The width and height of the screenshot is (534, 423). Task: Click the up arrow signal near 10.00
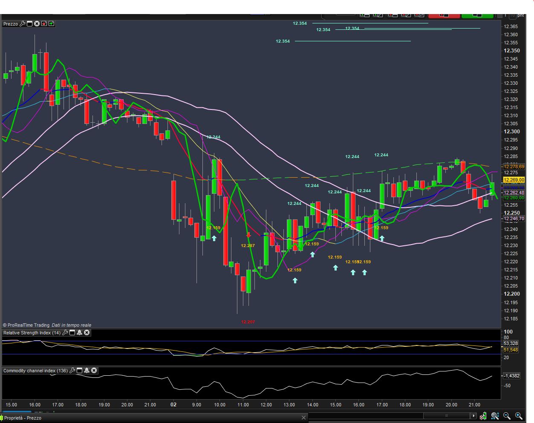pyautogui.click(x=214, y=238)
